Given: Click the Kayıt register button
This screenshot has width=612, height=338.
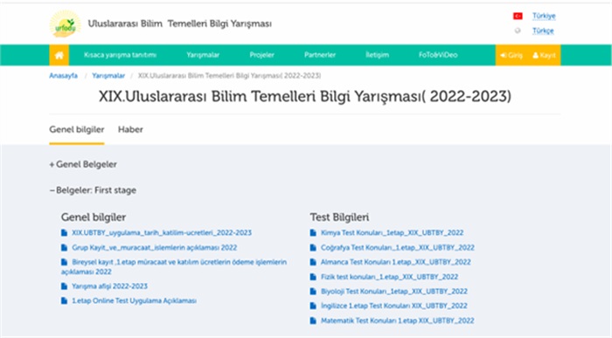Looking at the screenshot, I should pos(544,55).
